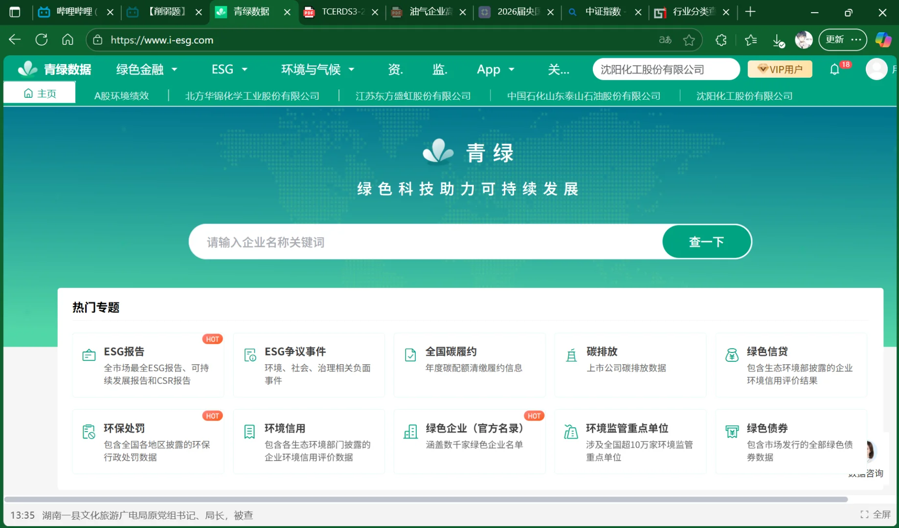Click the 青绿数据 logo in navbar
Viewport: 899px width, 528px height.
[55, 69]
